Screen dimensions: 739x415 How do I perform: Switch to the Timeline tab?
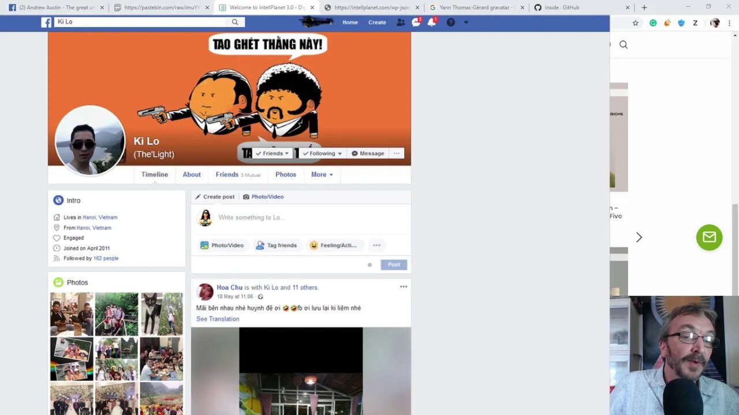155,175
